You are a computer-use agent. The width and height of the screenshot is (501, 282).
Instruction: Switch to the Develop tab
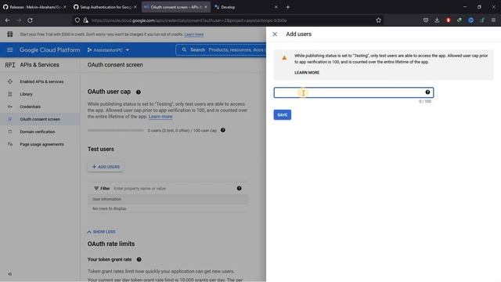coord(246,7)
